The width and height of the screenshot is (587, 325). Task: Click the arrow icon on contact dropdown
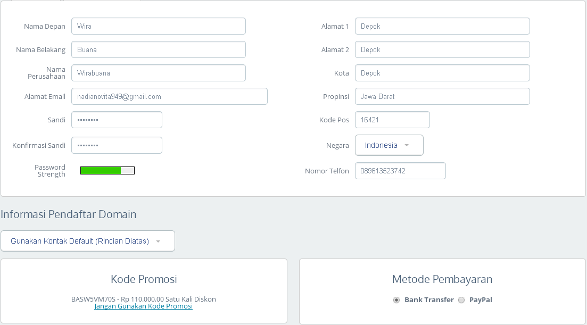point(158,241)
